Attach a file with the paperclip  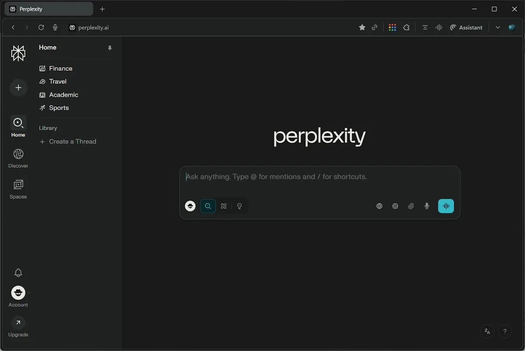411,206
